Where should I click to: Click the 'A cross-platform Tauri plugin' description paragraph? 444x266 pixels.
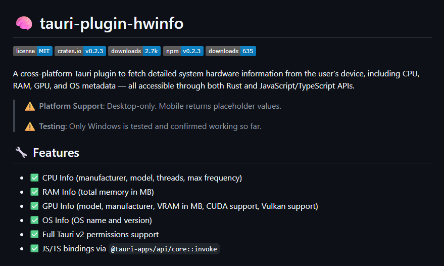click(x=216, y=80)
